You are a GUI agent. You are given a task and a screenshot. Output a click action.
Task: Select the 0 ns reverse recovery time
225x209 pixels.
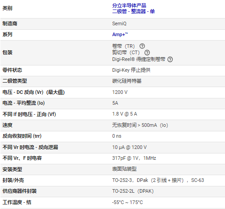pos(117,136)
